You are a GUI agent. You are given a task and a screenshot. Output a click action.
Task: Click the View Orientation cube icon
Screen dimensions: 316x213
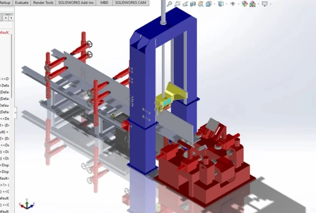coord(208,4)
